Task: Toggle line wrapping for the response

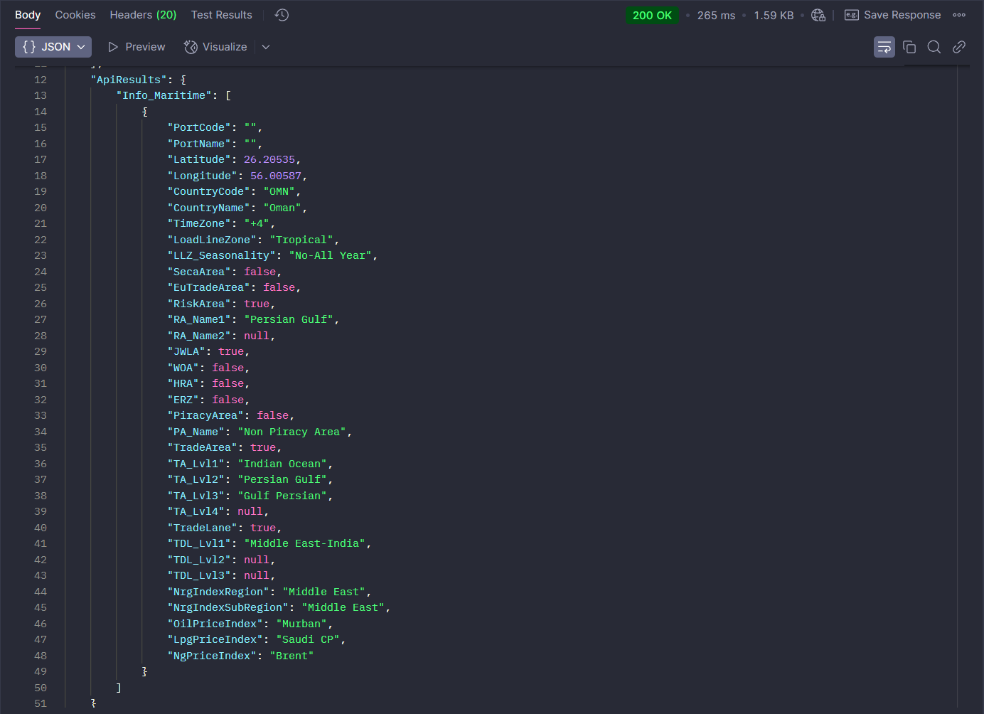Action: pos(884,47)
